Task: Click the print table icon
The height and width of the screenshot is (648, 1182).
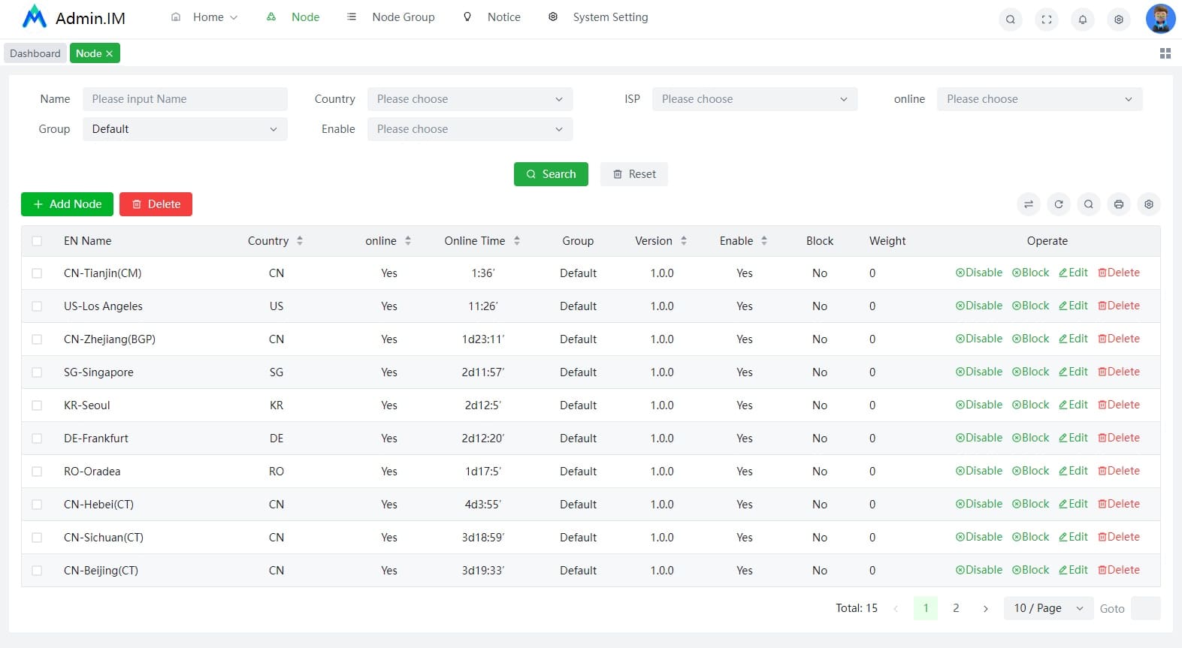Action: pos(1118,204)
